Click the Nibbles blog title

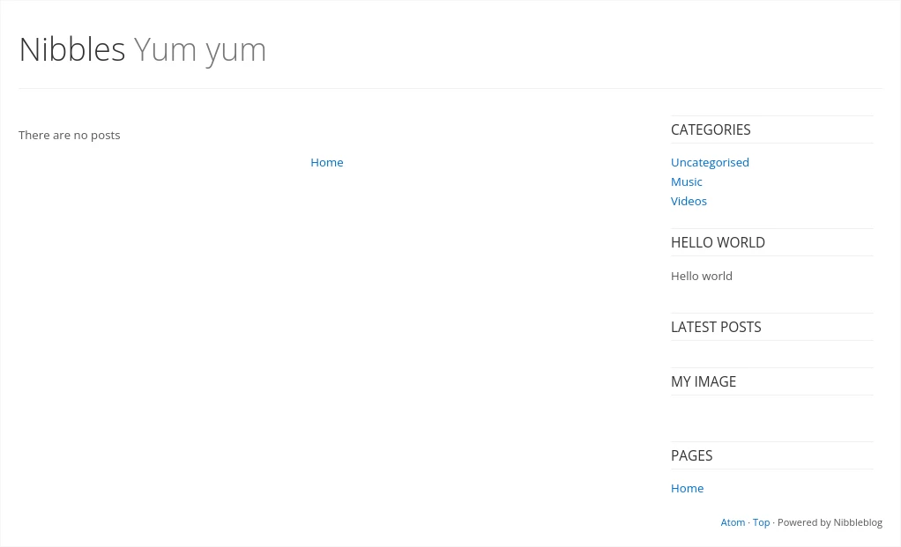pos(72,49)
